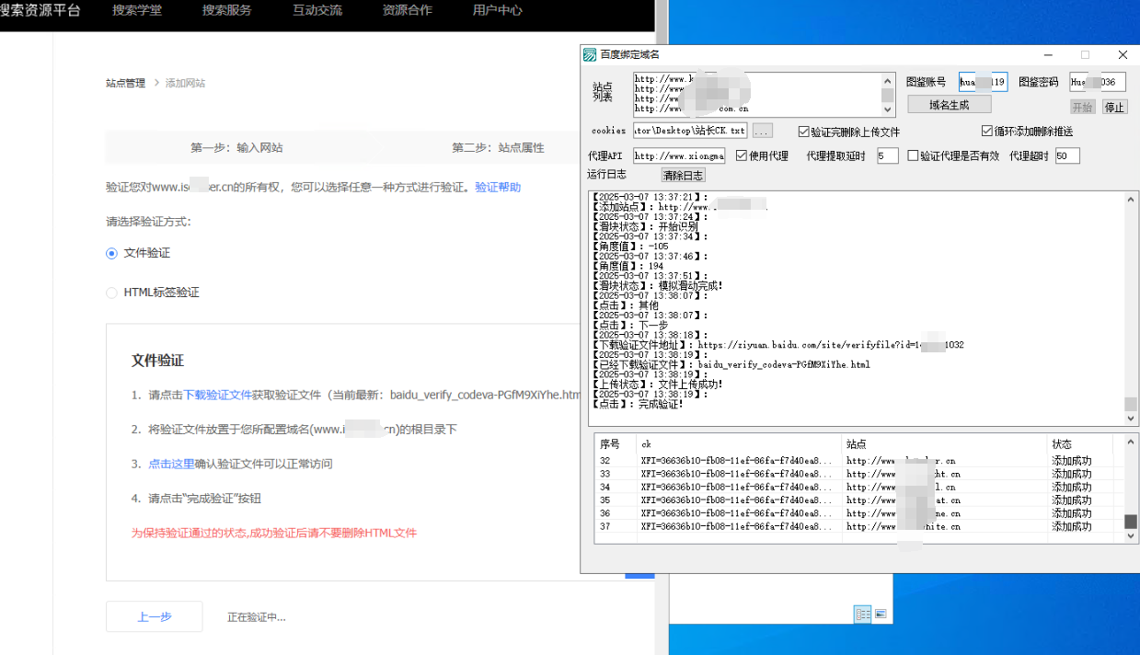Click 运行日志 scrollbar down arrow
Screen dimensions: 1140x655
pyautogui.click(x=1131, y=419)
